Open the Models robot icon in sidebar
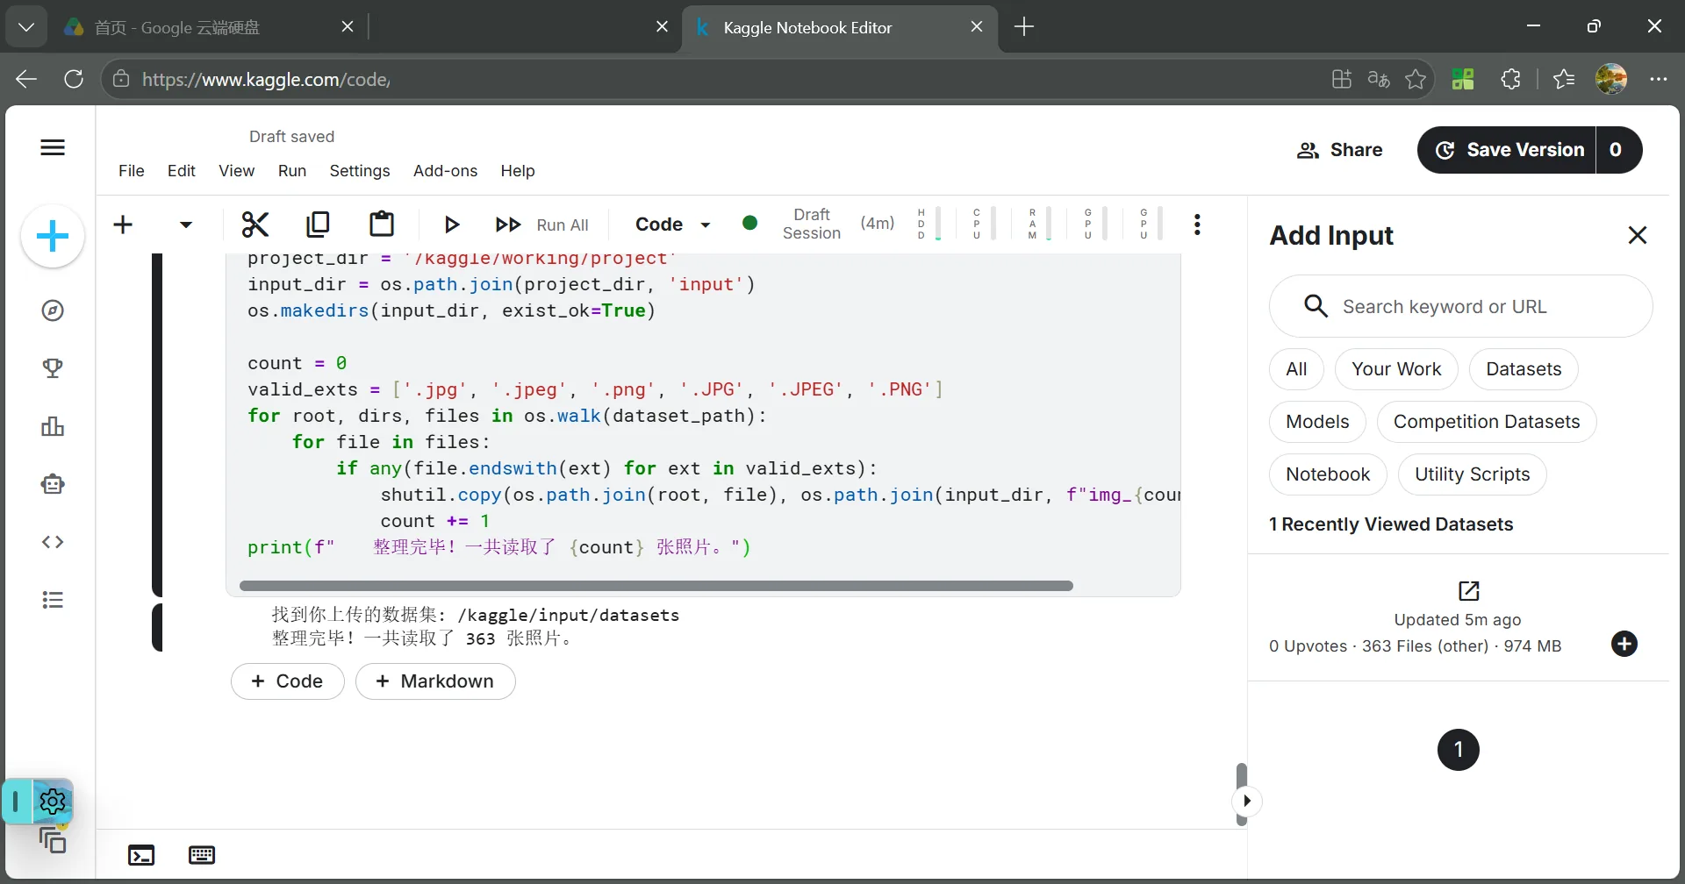Image resolution: width=1685 pixels, height=884 pixels. point(53,484)
